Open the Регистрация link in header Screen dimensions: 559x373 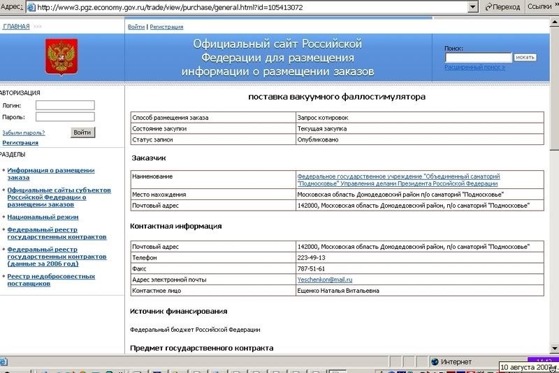pyautogui.click(x=166, y=26)
